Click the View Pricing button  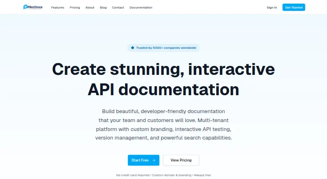click(181, 160)
